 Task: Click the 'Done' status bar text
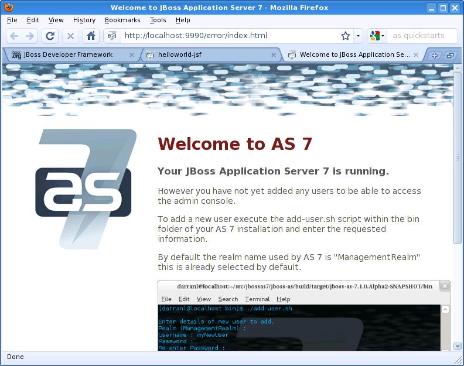pyautogui.click(x=15, y=357)
